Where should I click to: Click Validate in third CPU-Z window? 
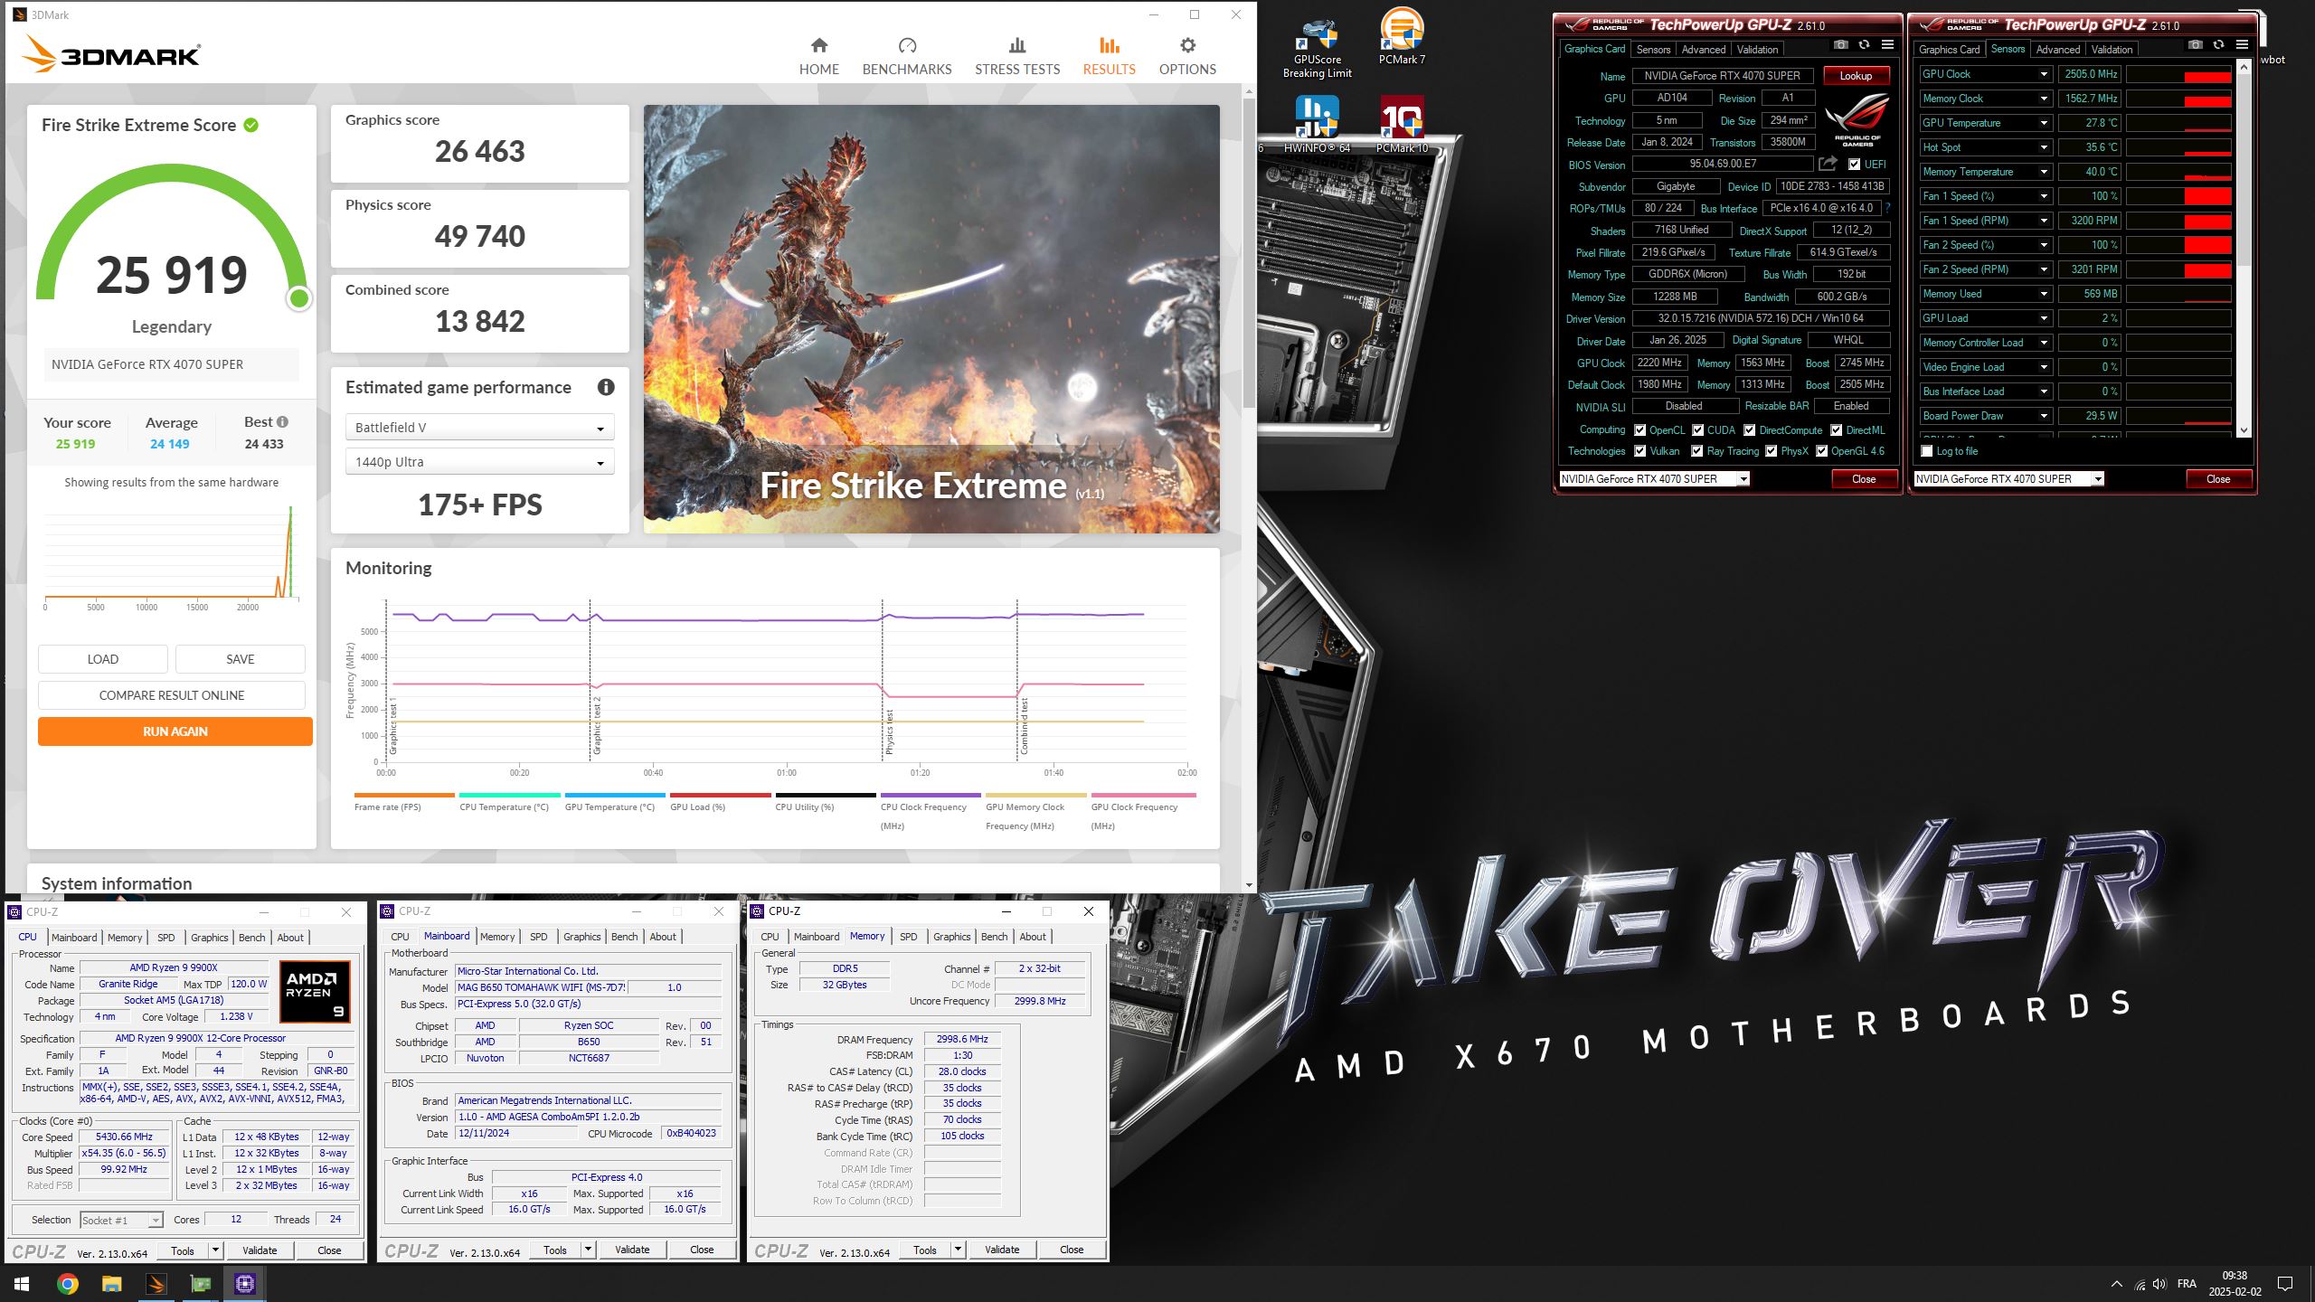[x=1001, y=1250]
